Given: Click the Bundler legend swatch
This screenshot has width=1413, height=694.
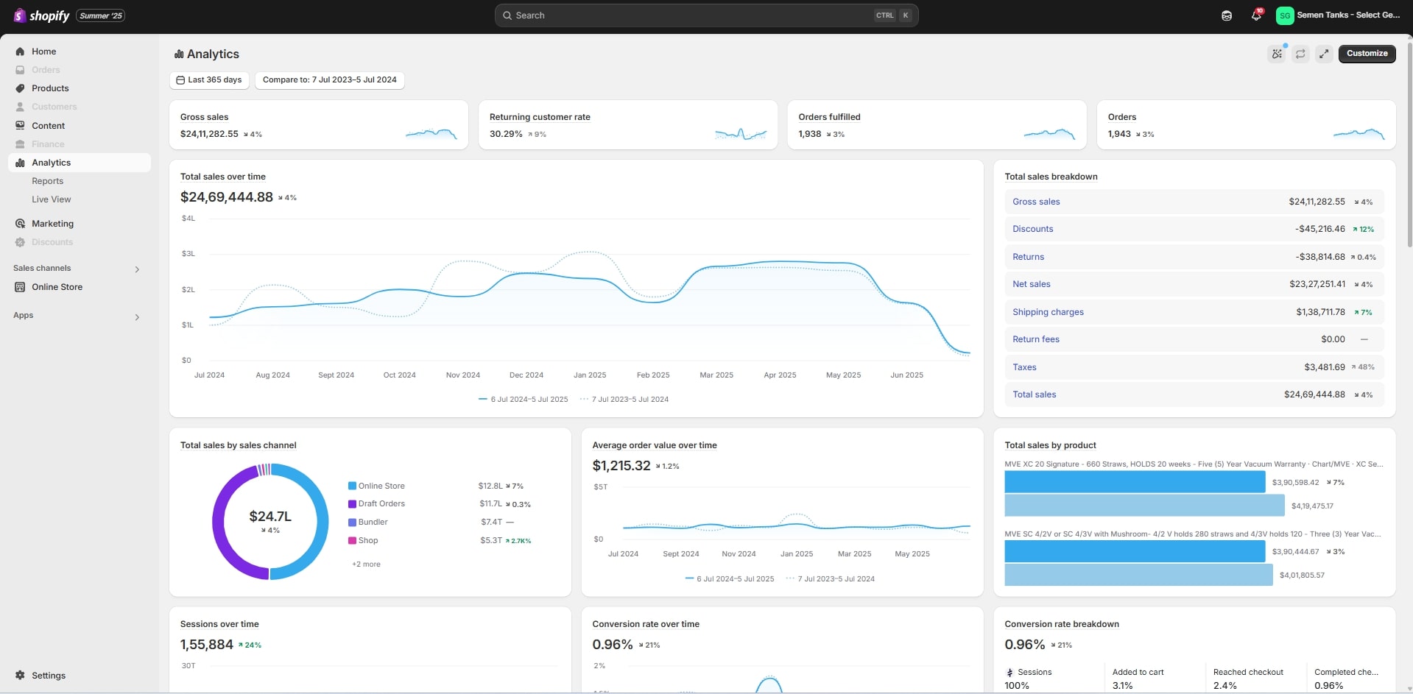Looking at the screenshot, I should click(352, 523).
